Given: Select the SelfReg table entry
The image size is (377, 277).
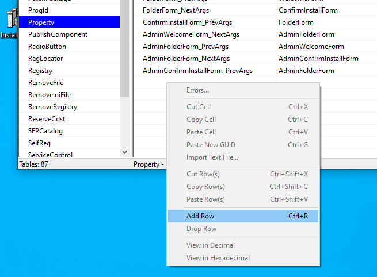Looking at the screenshot, I should point(40,143).
